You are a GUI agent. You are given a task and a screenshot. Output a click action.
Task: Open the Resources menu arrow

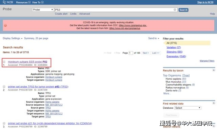point(29,2)
